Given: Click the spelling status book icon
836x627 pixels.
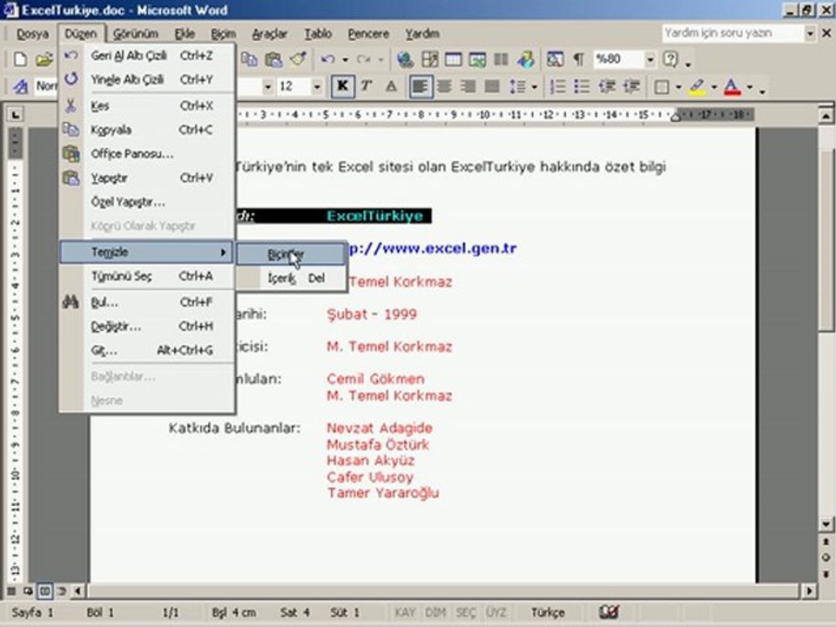Looking at the screenshot, I should point(609,612).
